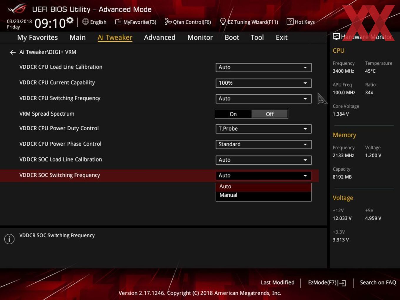Launch Qfan Control(F6)
This screenshot has width=400, height=300.
(x=188, y=22)
